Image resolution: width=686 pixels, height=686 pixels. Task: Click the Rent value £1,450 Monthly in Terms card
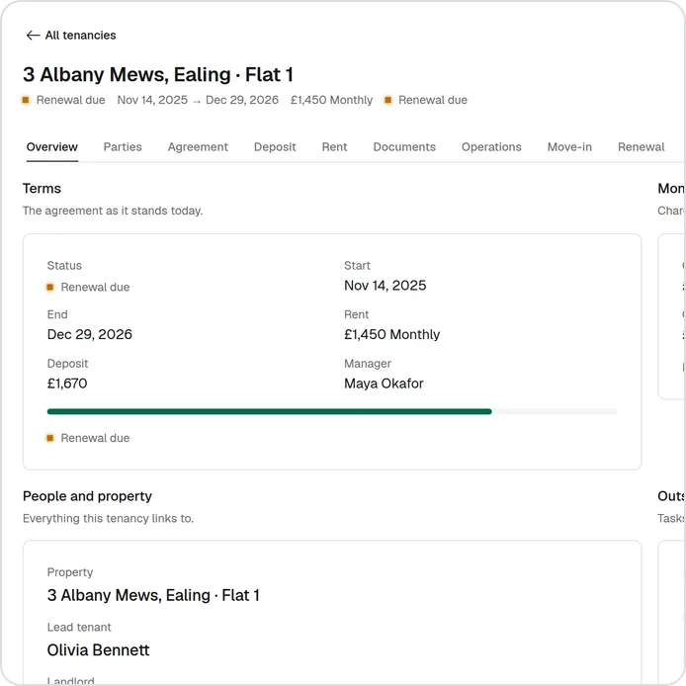tap(392, 334)
